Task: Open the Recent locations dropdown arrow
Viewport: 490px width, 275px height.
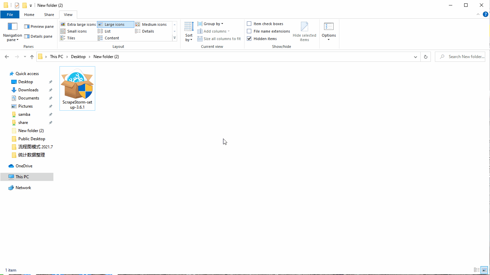Action: pos(25,57)
